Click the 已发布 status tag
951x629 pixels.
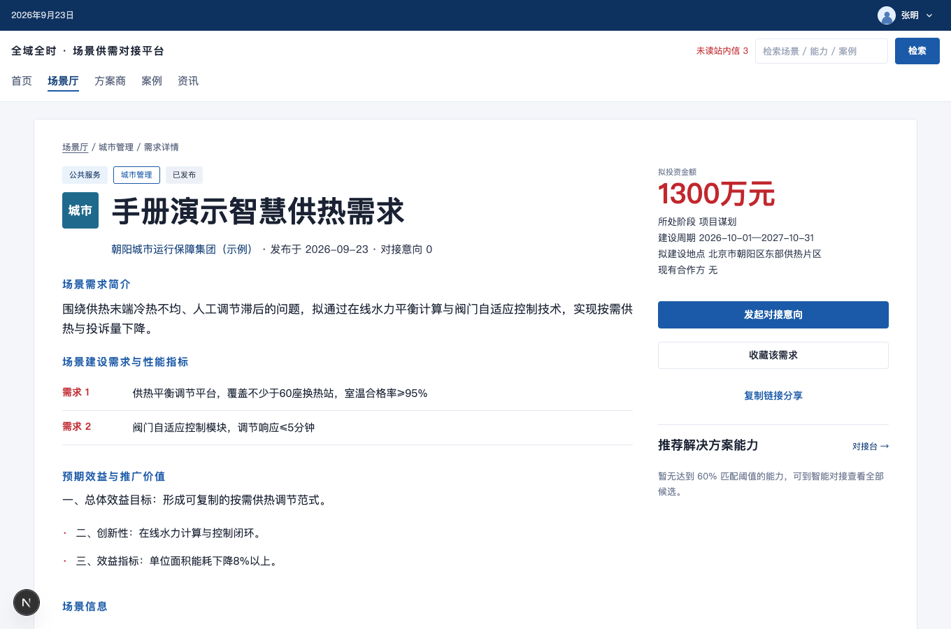[x=184, y=175]
